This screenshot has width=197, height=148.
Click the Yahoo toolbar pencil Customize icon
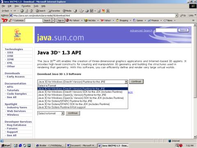[10, 20]
